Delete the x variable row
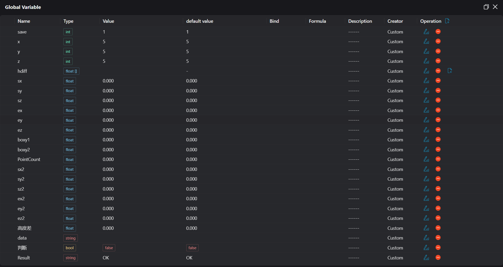The height and width of the screenshot is (267, 503). click(x=438, y=41)
